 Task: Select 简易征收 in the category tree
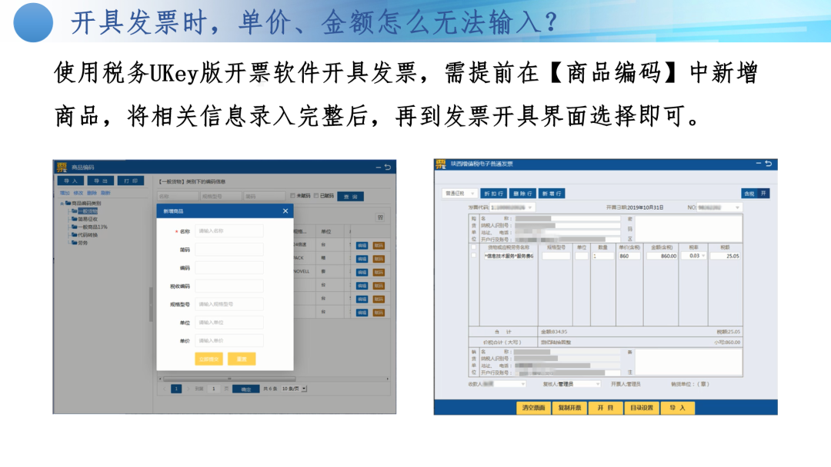[x=88, y=219]
